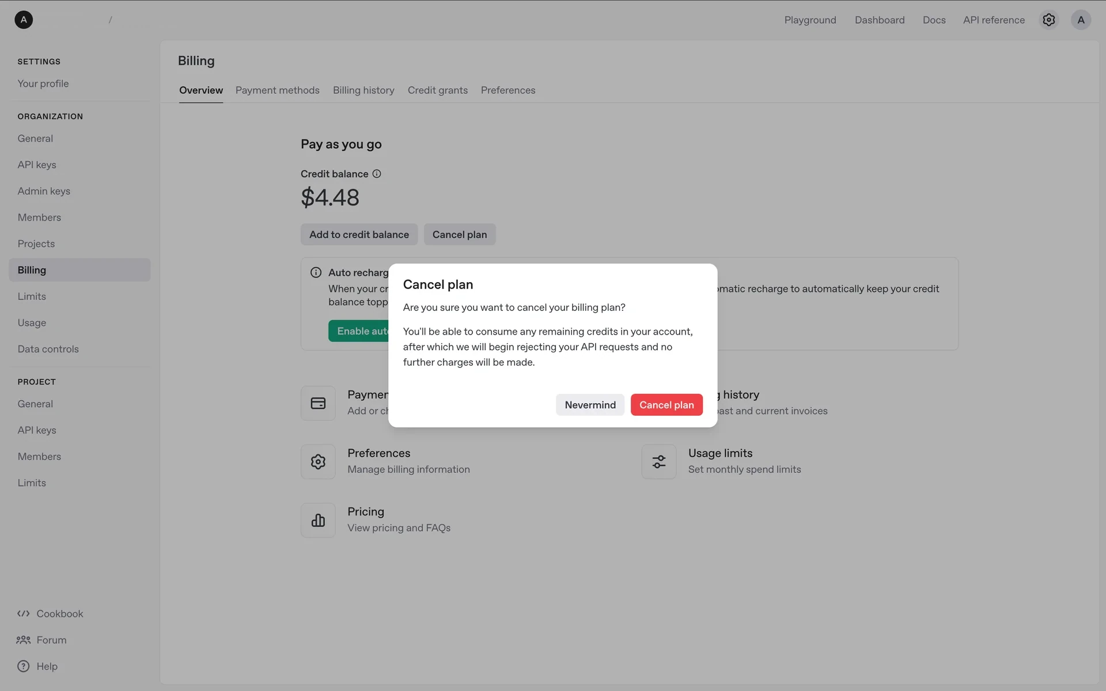
Task: Open the Billing history tab
Action: (x=363, y=90)
